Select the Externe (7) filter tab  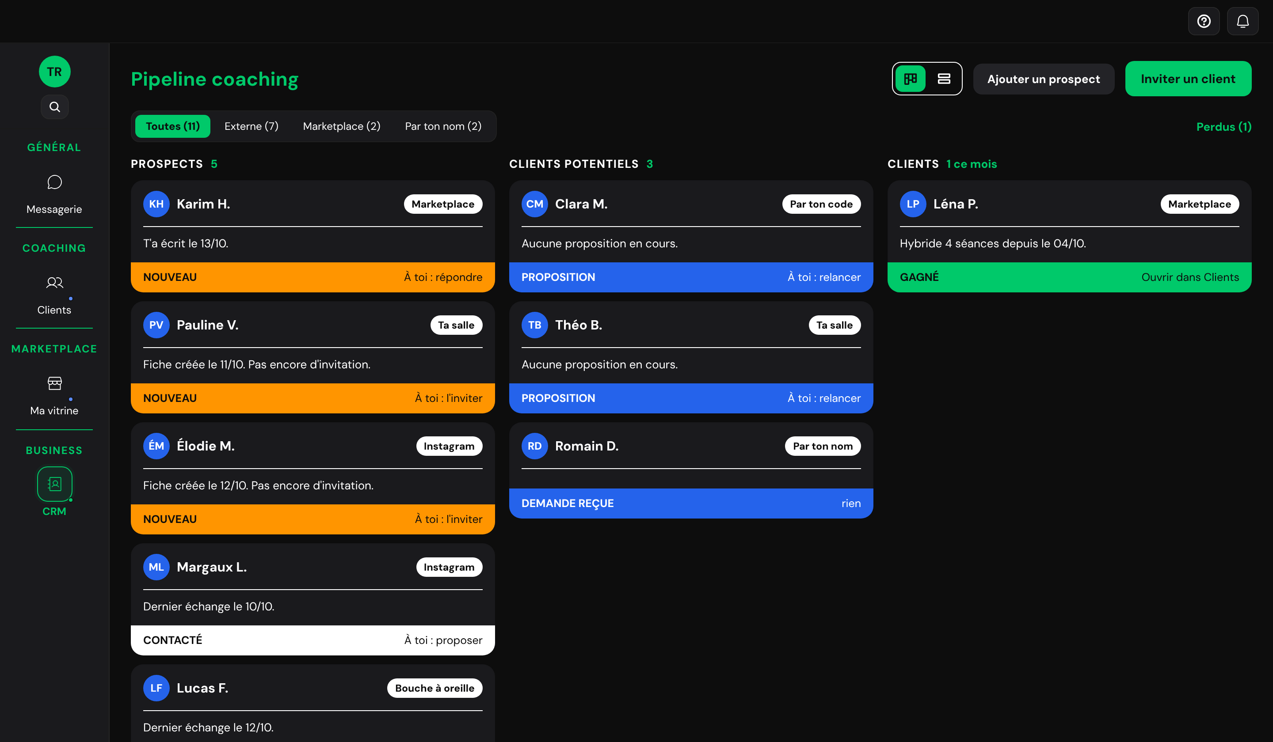[x=251, y=126]
